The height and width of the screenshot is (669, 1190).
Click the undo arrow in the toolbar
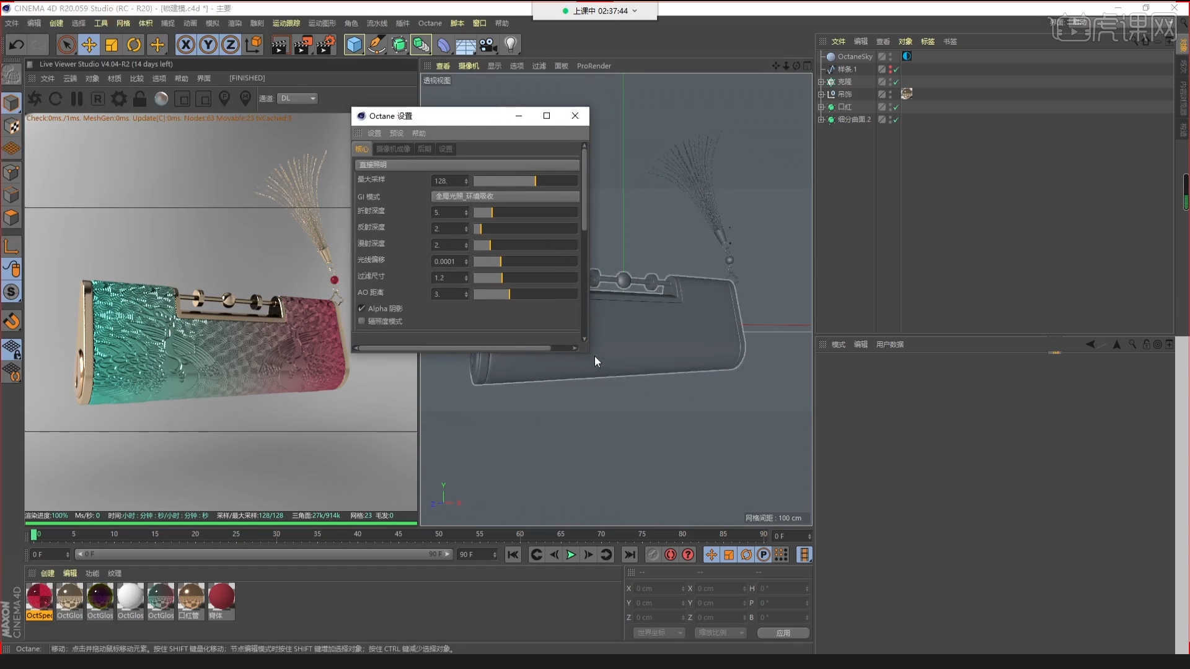pos(17,45)
